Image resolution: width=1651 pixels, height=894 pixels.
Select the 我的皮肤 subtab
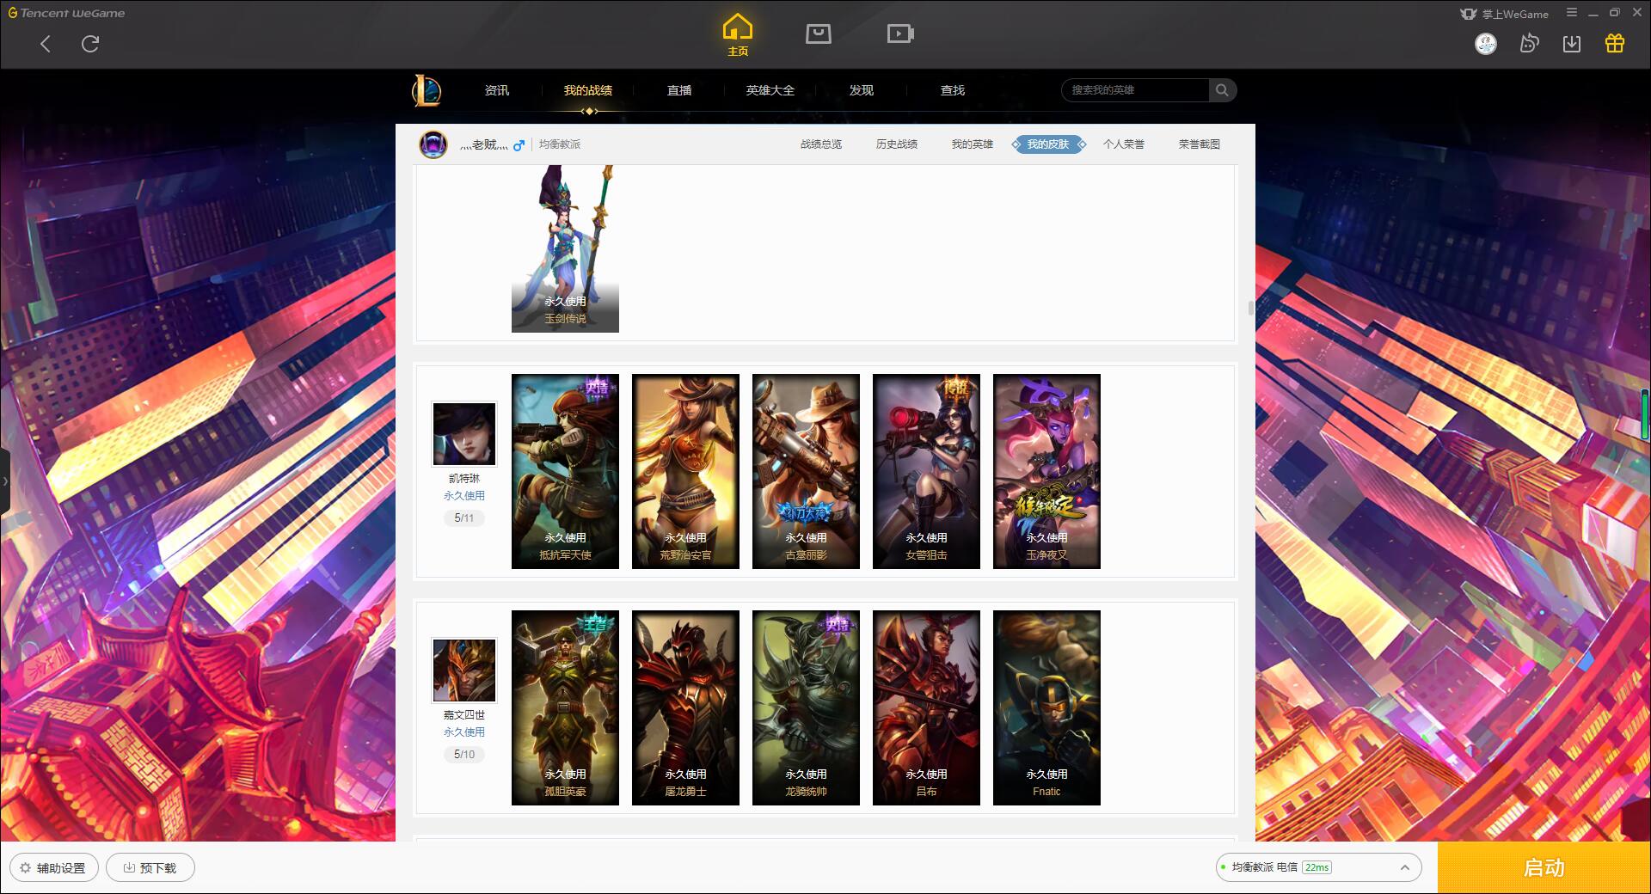click(x=1048, y=144)
